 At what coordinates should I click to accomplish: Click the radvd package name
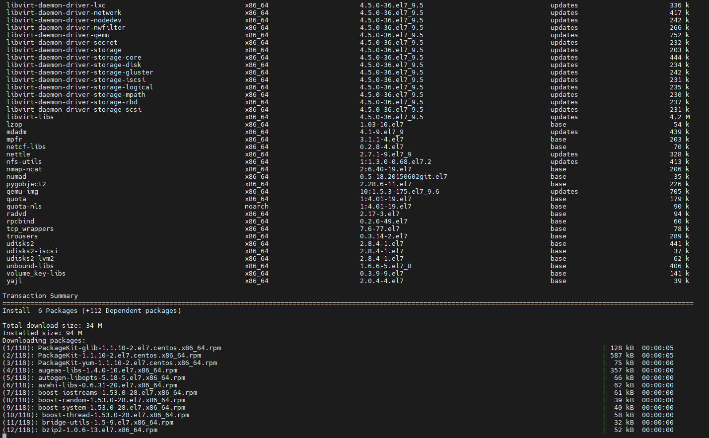click(16, 214)
